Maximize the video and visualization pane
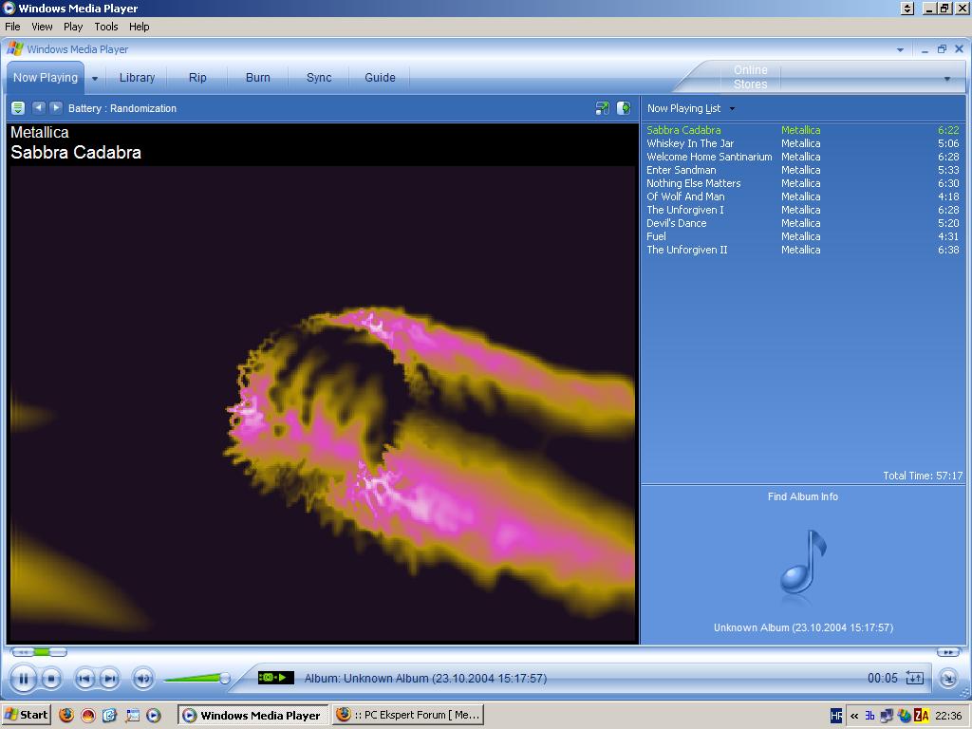The height and width of the screenshot is (729, 972). pos(602,108)
